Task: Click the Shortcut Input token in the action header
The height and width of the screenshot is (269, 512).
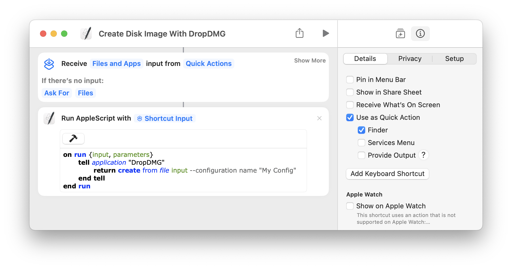Action: (x=164, y=118)
